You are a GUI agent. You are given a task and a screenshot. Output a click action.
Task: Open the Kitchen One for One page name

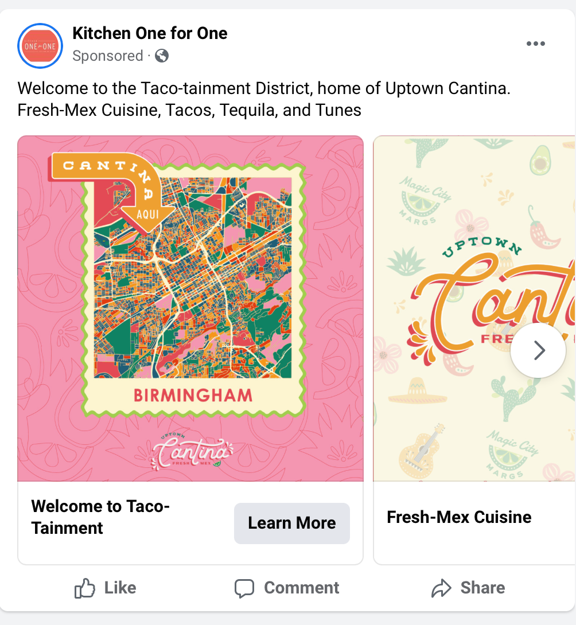point(150,33)
